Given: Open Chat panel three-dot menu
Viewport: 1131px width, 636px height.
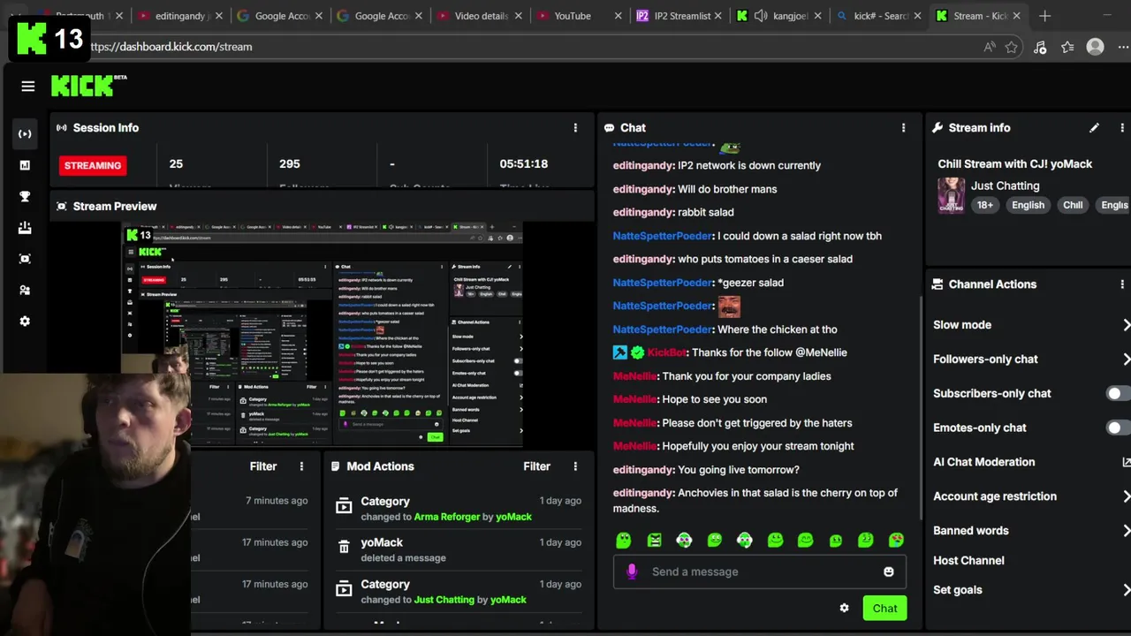Looking at the screenshot, I should coord(903,128).
